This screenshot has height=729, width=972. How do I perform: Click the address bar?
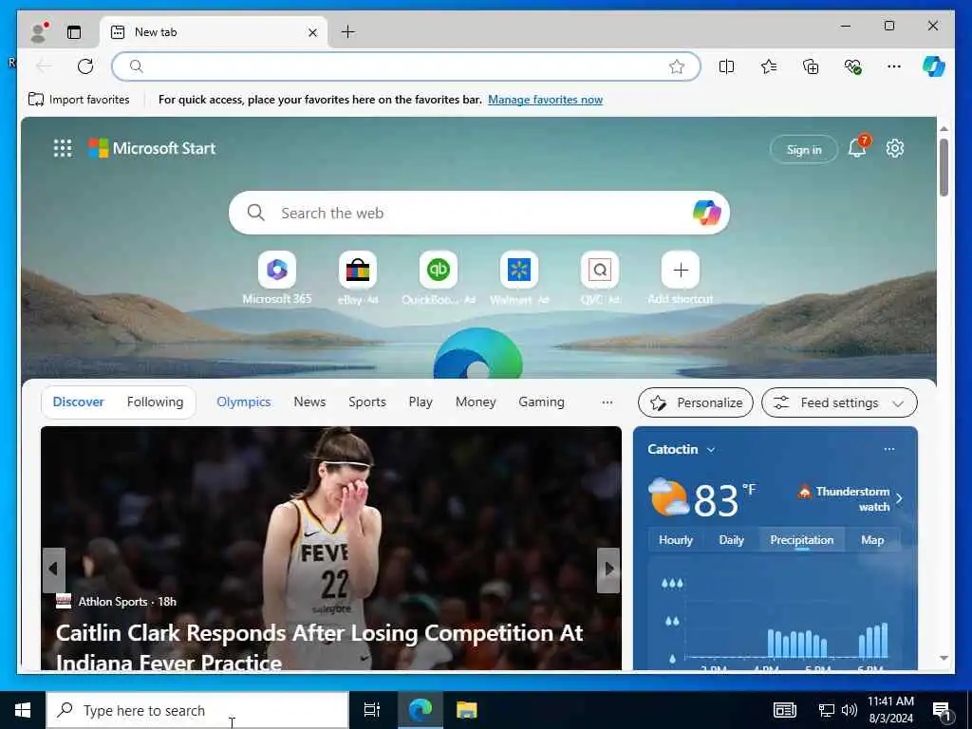(406, 66)
